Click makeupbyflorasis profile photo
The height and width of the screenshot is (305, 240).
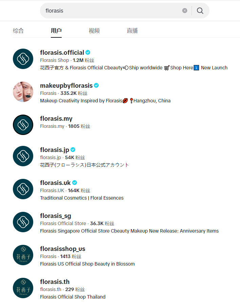tap(23, 92)
